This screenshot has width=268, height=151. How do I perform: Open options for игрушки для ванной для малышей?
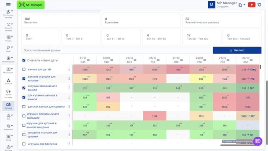(69, 116)
